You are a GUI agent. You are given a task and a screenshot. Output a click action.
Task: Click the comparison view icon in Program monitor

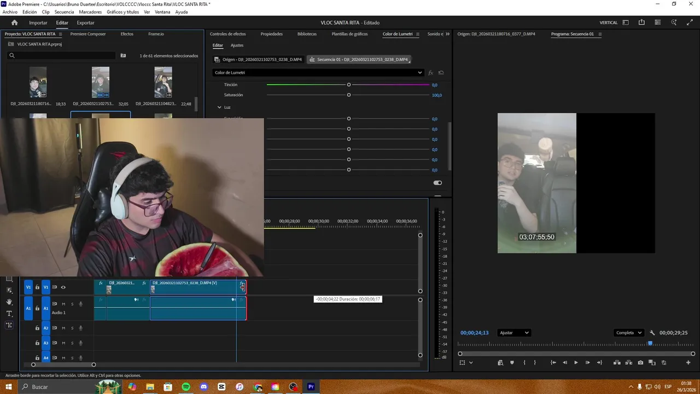[x=652, y=363]
